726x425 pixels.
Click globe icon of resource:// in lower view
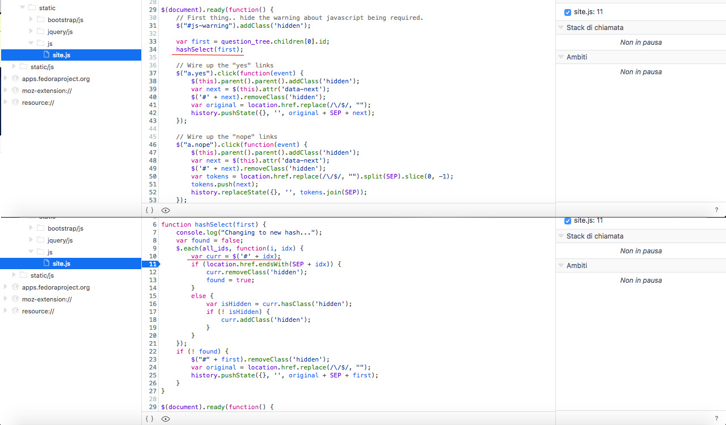(15, 311)
